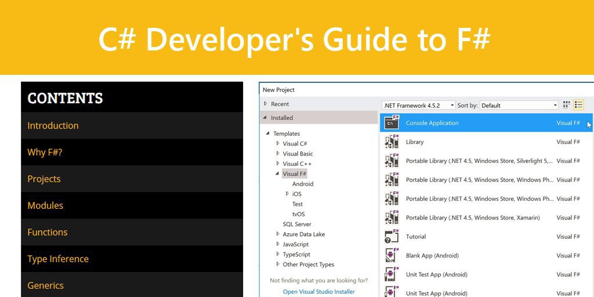594x297 pixels.
Task: Select the Android tree item
Action: (303, 184)
